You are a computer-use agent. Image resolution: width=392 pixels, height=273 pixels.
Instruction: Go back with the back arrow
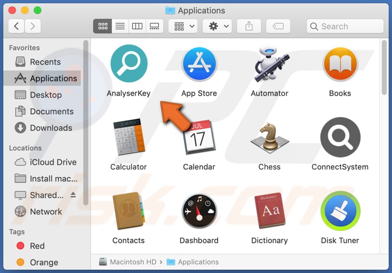click(x=16, y=26)
